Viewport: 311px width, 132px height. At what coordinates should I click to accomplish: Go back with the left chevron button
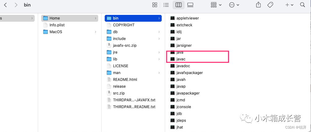5,5
